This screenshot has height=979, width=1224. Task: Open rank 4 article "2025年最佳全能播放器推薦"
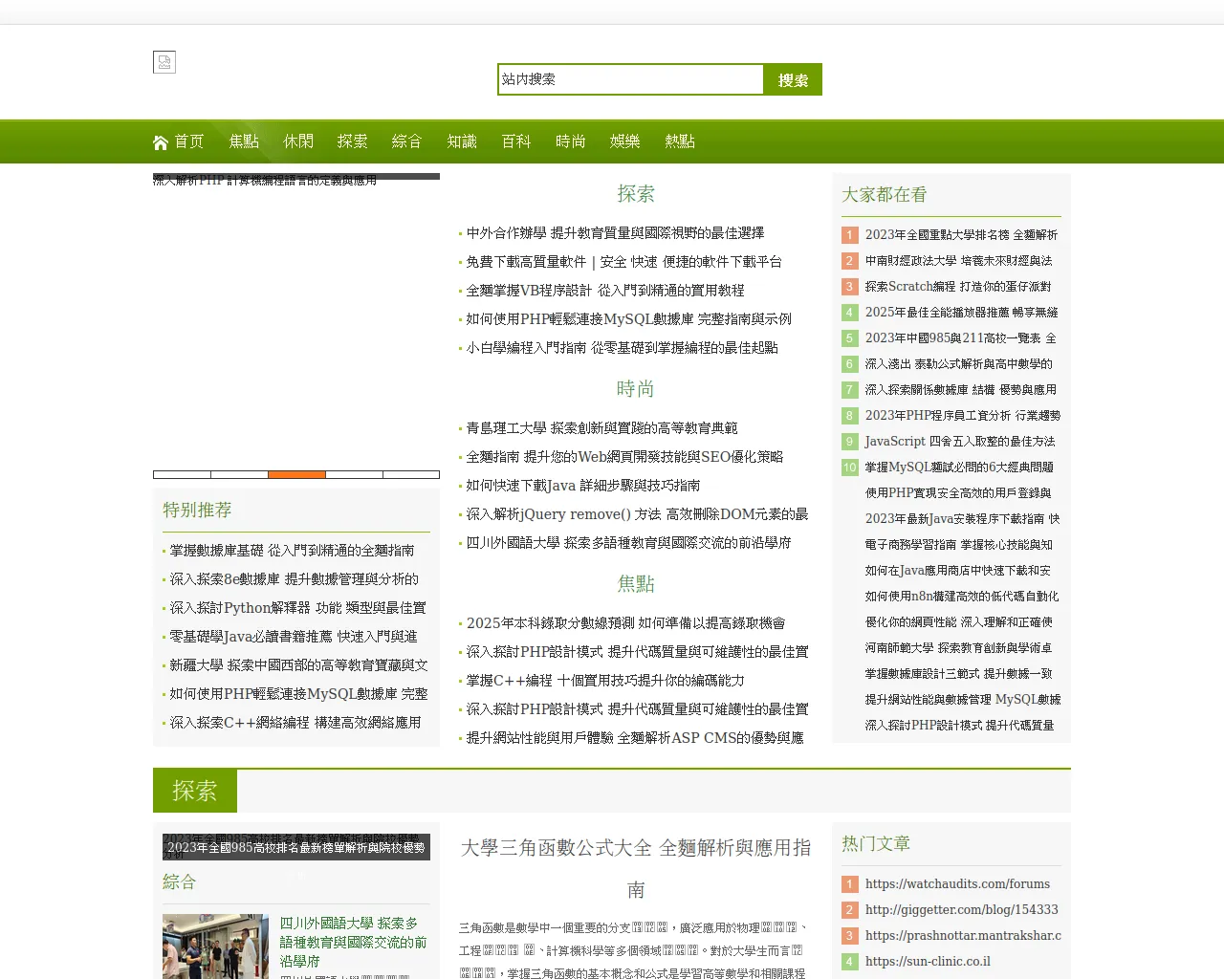[962, 313]
